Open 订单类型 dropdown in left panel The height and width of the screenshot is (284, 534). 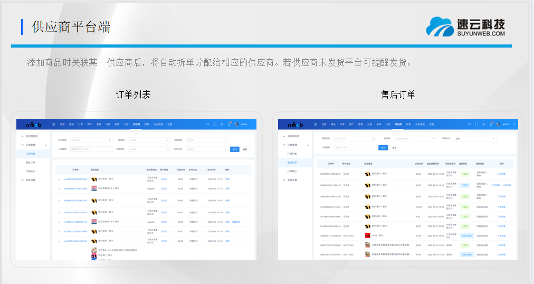[x=207, y=140]
